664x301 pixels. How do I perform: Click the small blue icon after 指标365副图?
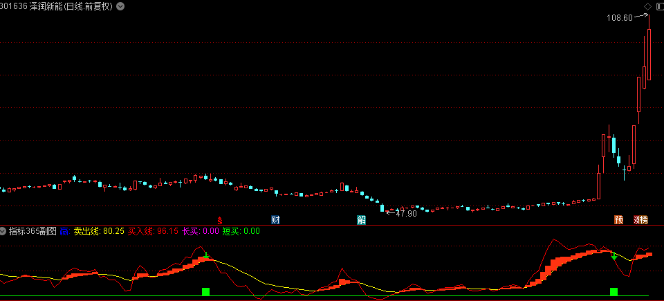[x=64, y=230]
